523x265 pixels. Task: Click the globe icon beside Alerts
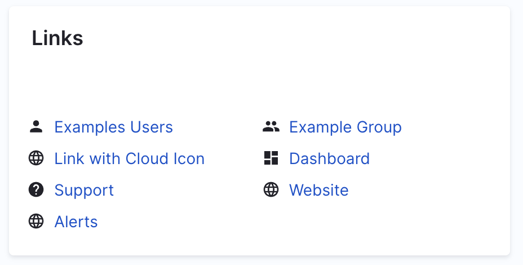pos(36,222)
